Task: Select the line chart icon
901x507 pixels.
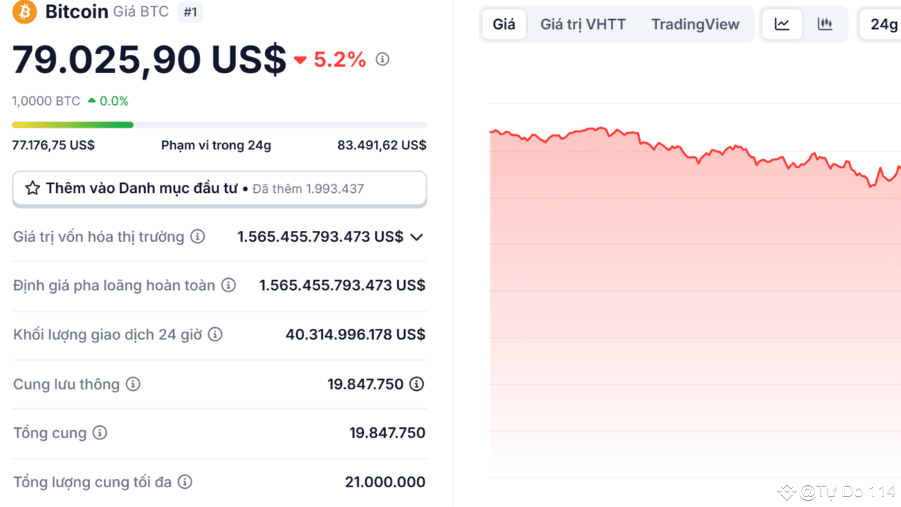Action: (782, 23)
